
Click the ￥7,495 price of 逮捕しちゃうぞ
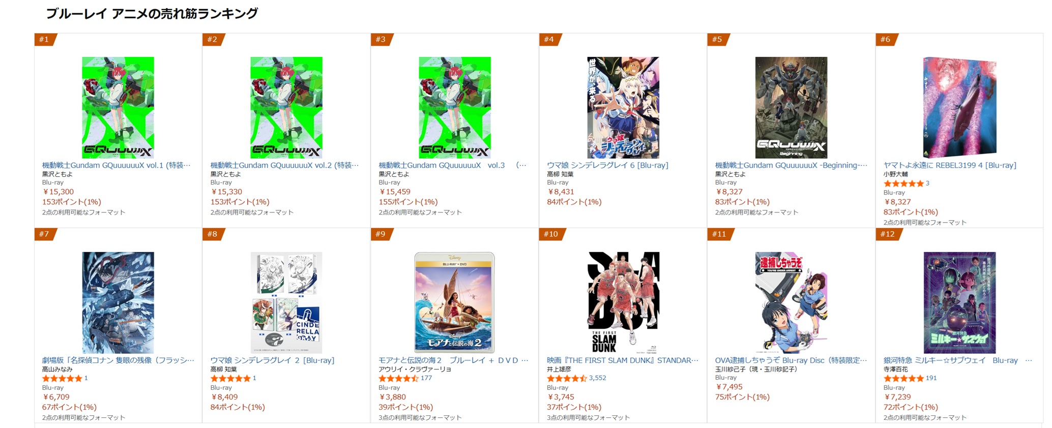pos(729,387)
